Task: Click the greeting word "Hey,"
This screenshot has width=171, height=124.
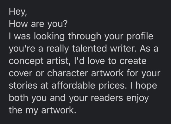Action: click(18, 12)
